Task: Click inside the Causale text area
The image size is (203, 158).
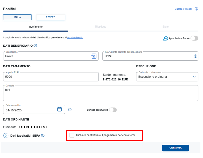Action: [x=100, y=93]
